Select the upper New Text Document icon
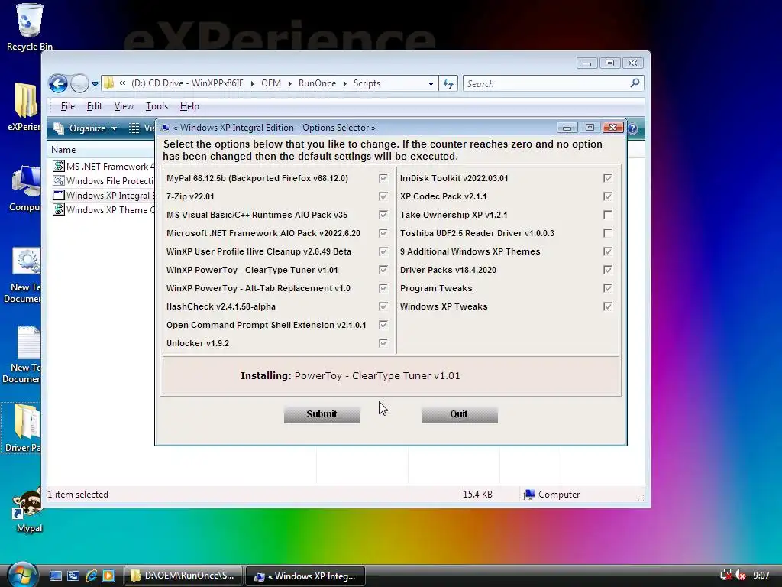This screenshot has width=782, height=587. [26, 261]
